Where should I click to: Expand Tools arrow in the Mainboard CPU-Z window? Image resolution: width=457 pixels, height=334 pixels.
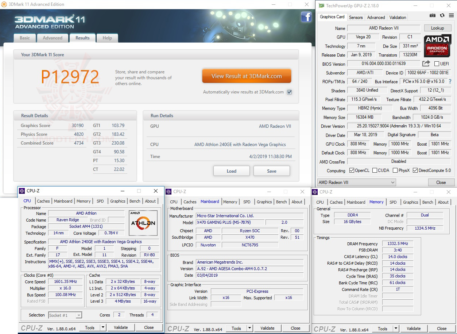(249, 328)
